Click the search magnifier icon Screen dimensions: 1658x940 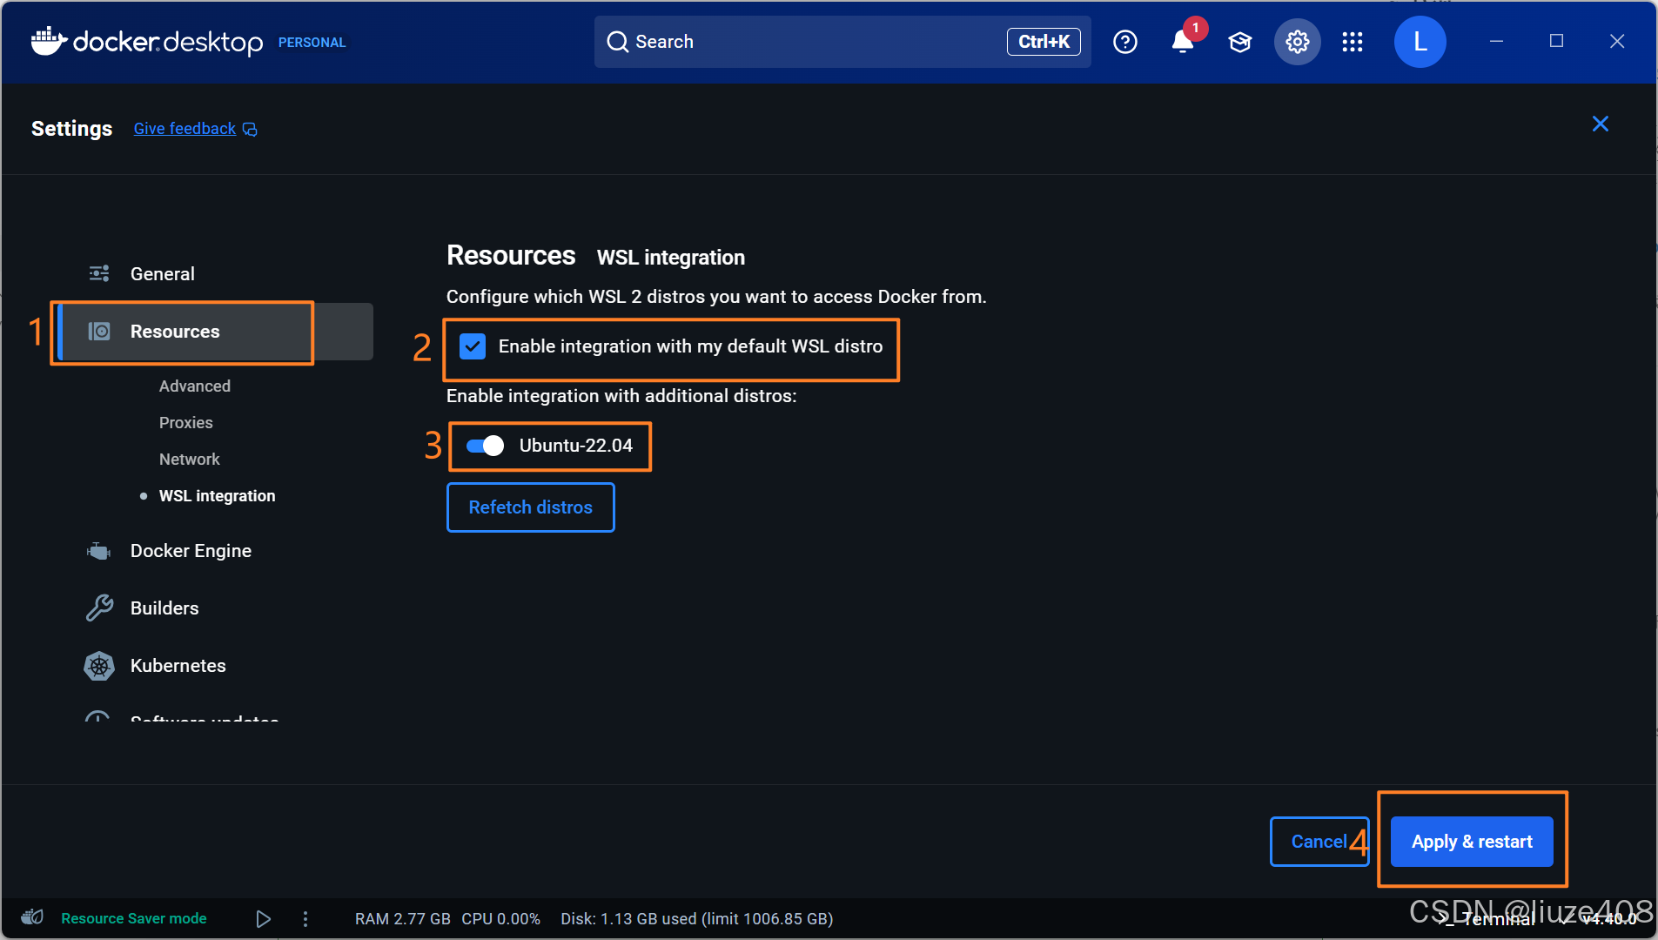617,42
